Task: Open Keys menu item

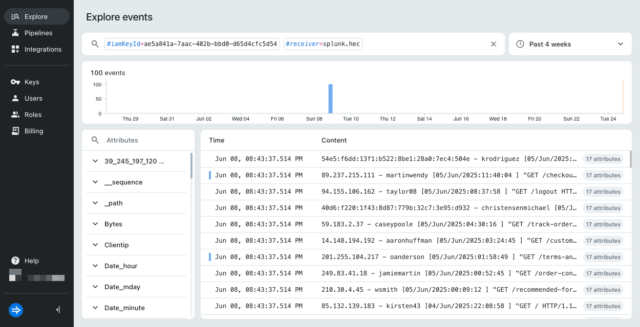Action: tap(37, 82)
